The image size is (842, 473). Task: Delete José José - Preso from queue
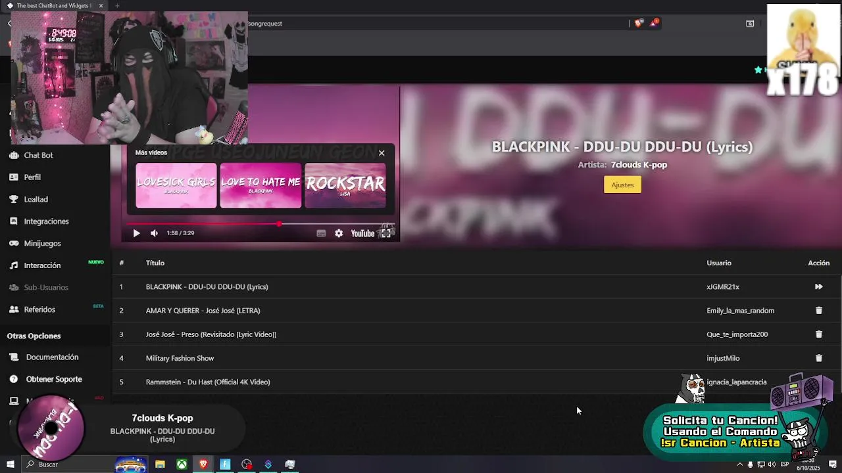coord(819,334)
